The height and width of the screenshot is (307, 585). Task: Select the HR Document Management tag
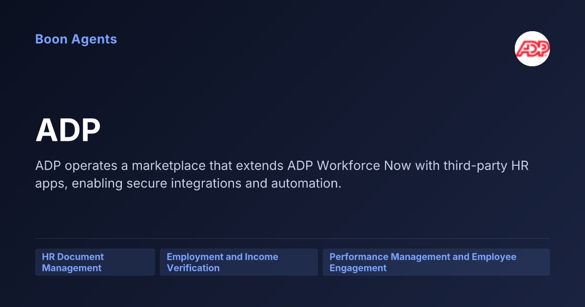[x=95, y=262]
